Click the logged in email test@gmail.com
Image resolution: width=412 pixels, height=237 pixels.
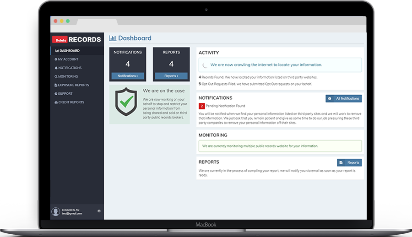click(72, 214)
